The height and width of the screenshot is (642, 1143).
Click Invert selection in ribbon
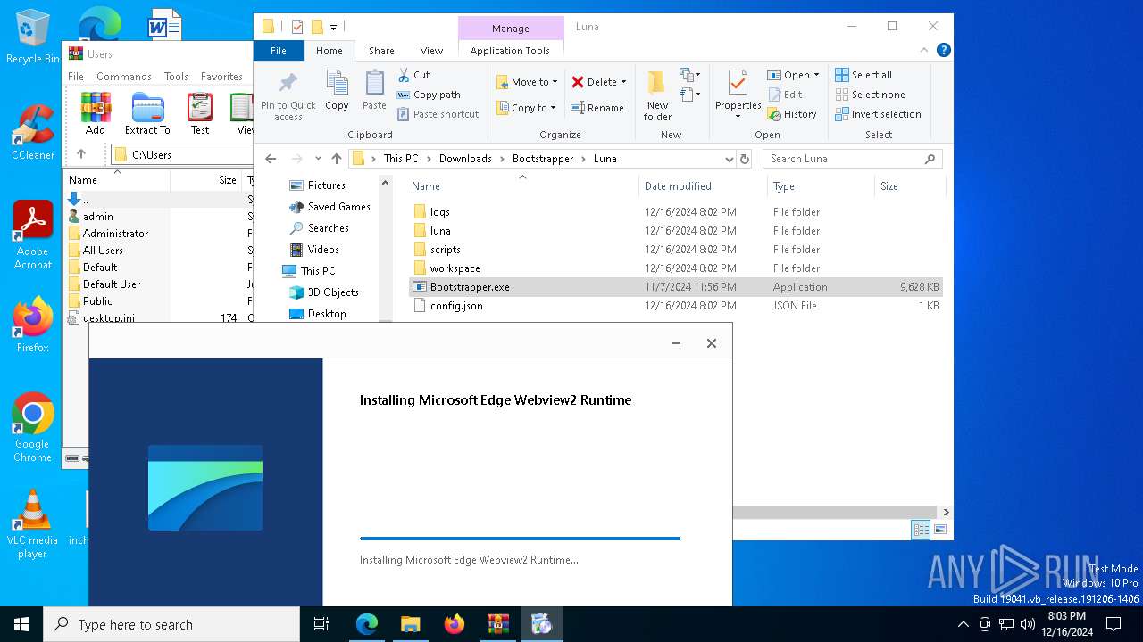point(878,114)
